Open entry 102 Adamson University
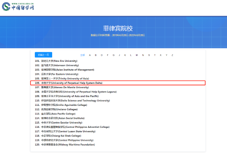This screenshot has height=153, width=227. (57, 65)
